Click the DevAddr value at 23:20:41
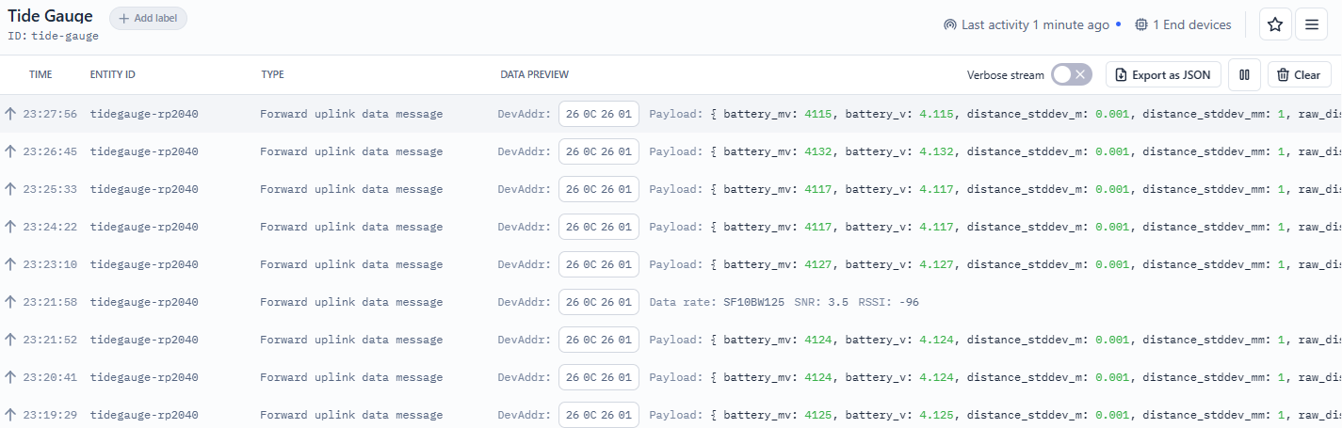 [x=598, y=377]
